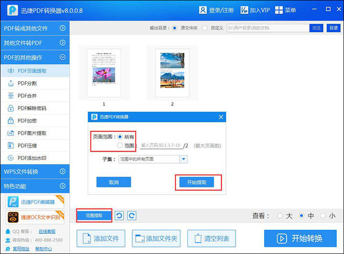Click the QQ customer service bell icon
This screenshot has width=344, height=254.
(8, 232)
